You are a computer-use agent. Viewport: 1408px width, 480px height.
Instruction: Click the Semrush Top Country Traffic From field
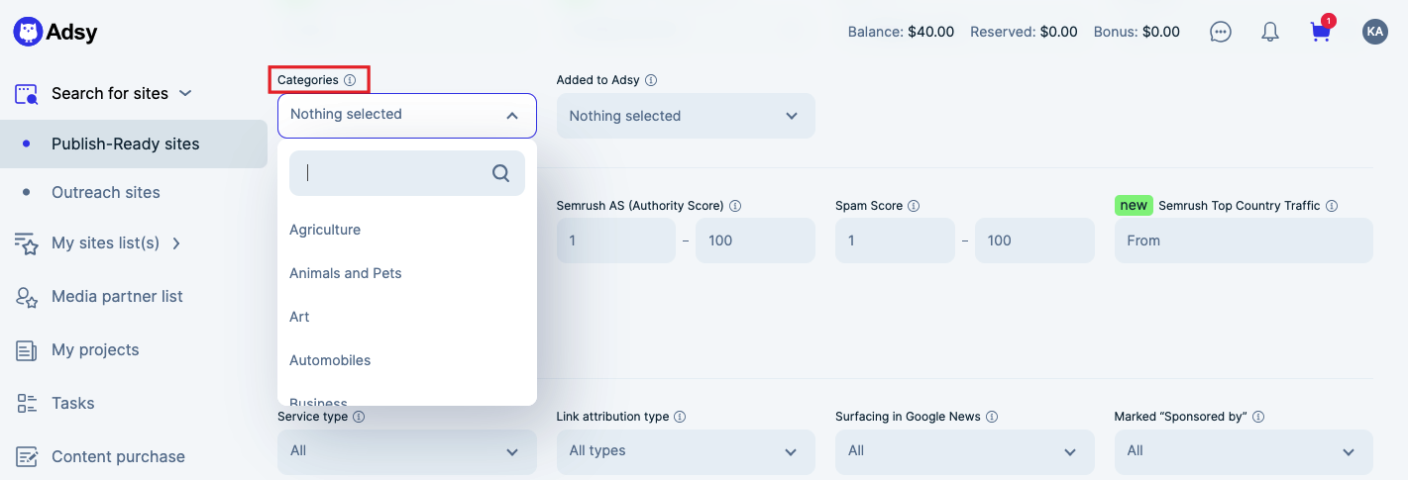[x=1243, y=240]
